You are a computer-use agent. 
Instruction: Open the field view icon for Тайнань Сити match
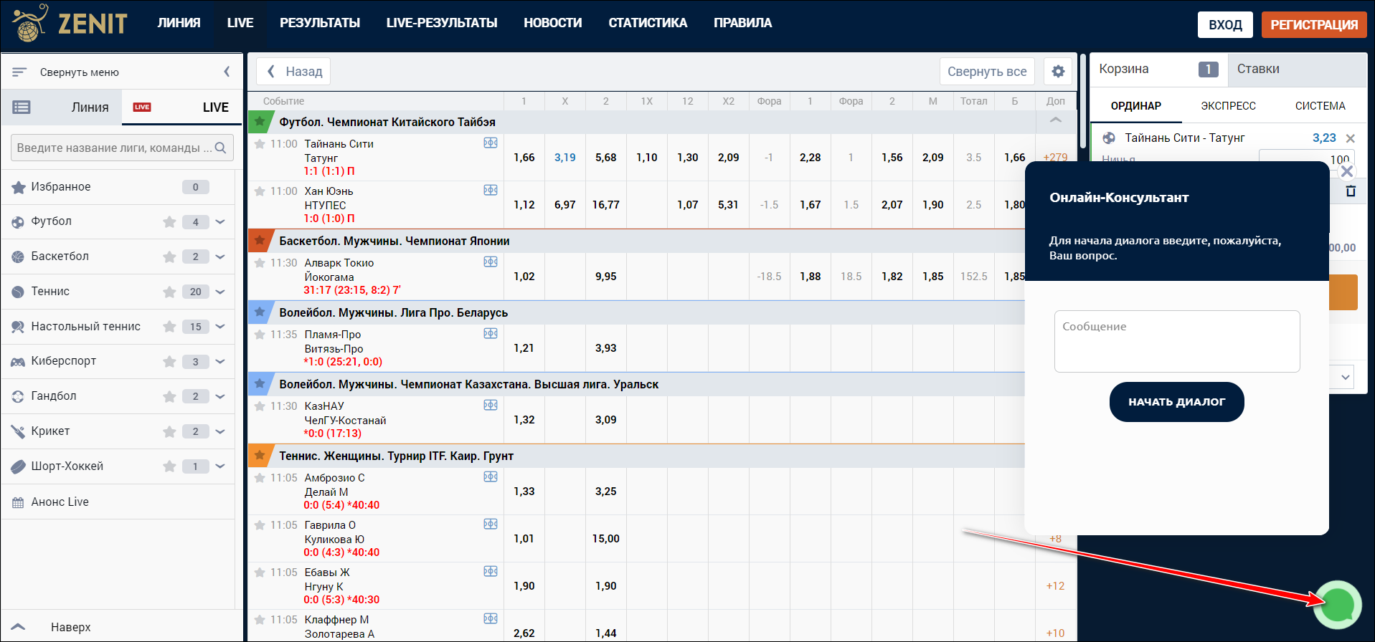pyautogui.click(x=491, y=143)
